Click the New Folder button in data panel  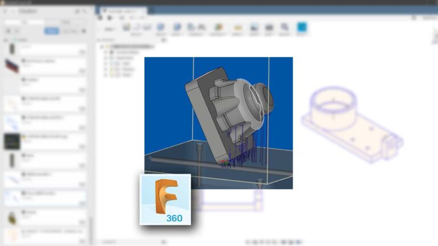tap(69, 31)
